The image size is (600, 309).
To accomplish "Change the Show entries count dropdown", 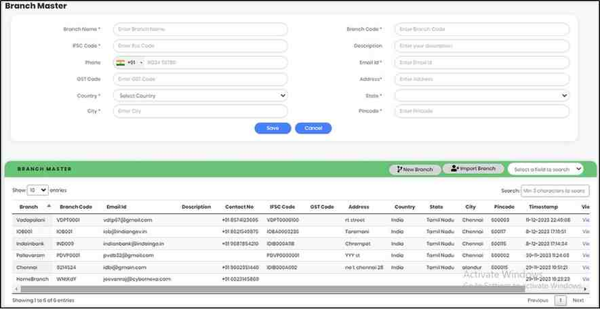I will click(37, 190).
